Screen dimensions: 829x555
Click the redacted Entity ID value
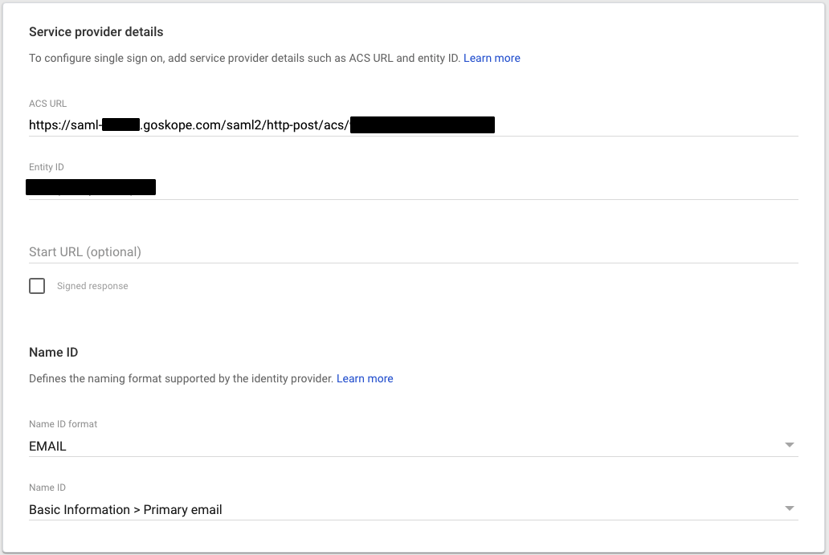(x=91, y=187)
